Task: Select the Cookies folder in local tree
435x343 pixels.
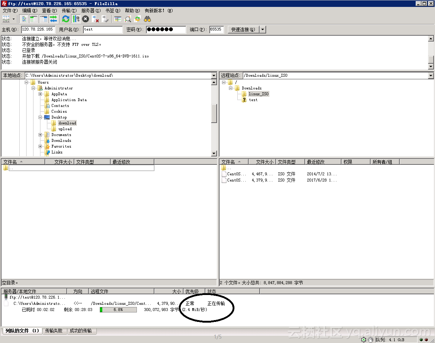Action: tap(59, 111)
